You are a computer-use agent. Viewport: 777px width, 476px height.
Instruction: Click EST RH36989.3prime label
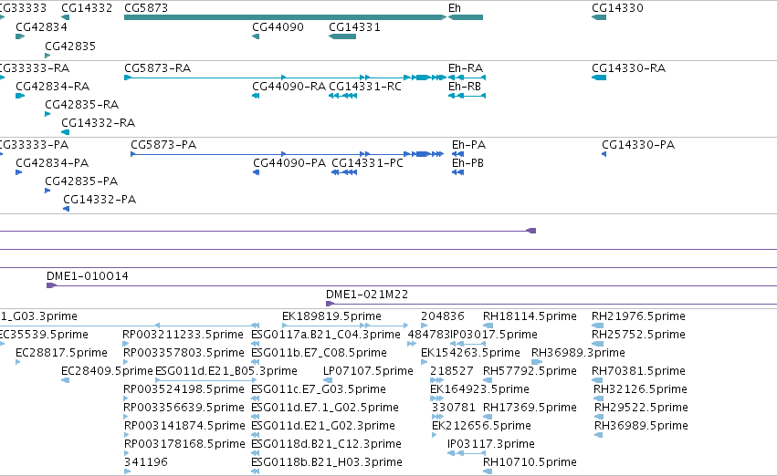coord(578,353)
